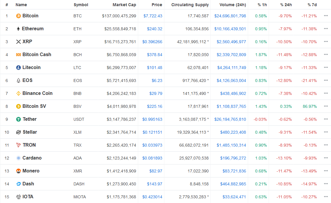331x203 pixels.
Task: Open the more options menu for Bitcoin row
Action: click(x=326, y=16)
